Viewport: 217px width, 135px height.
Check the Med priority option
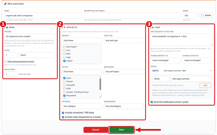(64, 54)
